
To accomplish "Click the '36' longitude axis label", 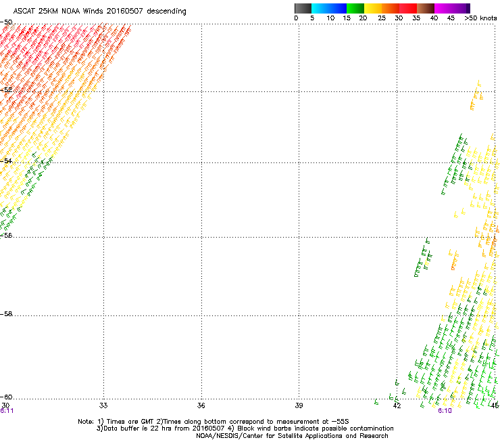I will click(x=201, y=405).
